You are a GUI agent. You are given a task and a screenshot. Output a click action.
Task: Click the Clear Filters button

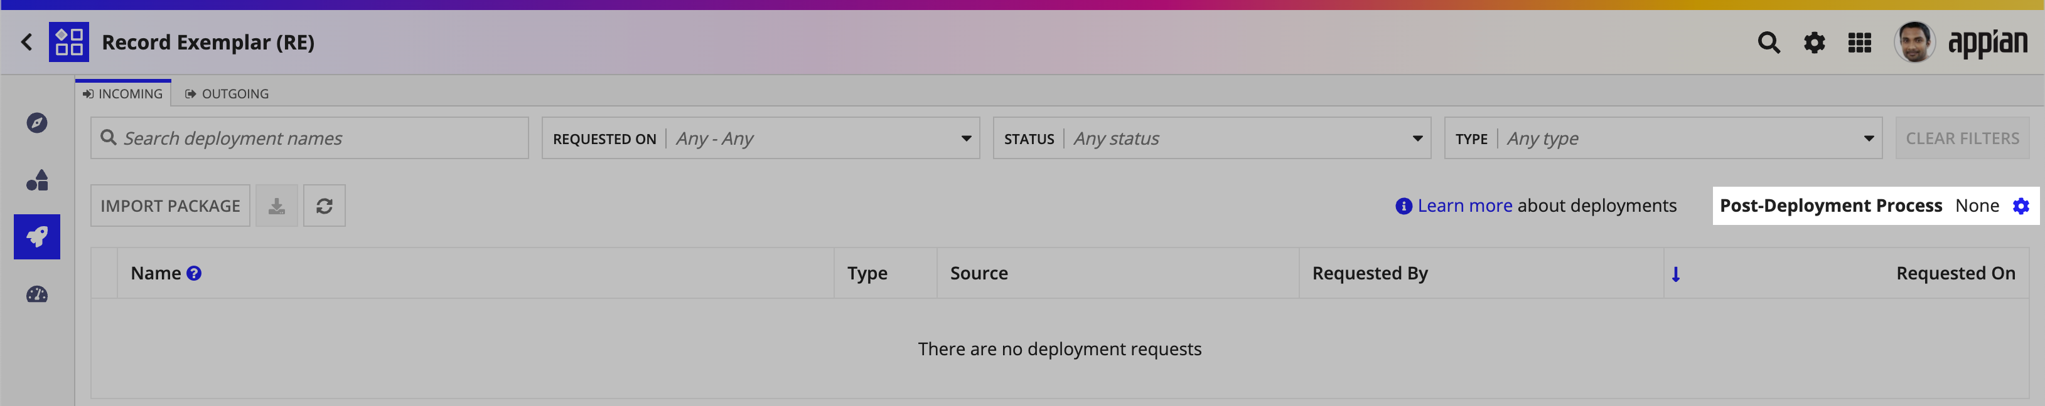point(1962,138)
